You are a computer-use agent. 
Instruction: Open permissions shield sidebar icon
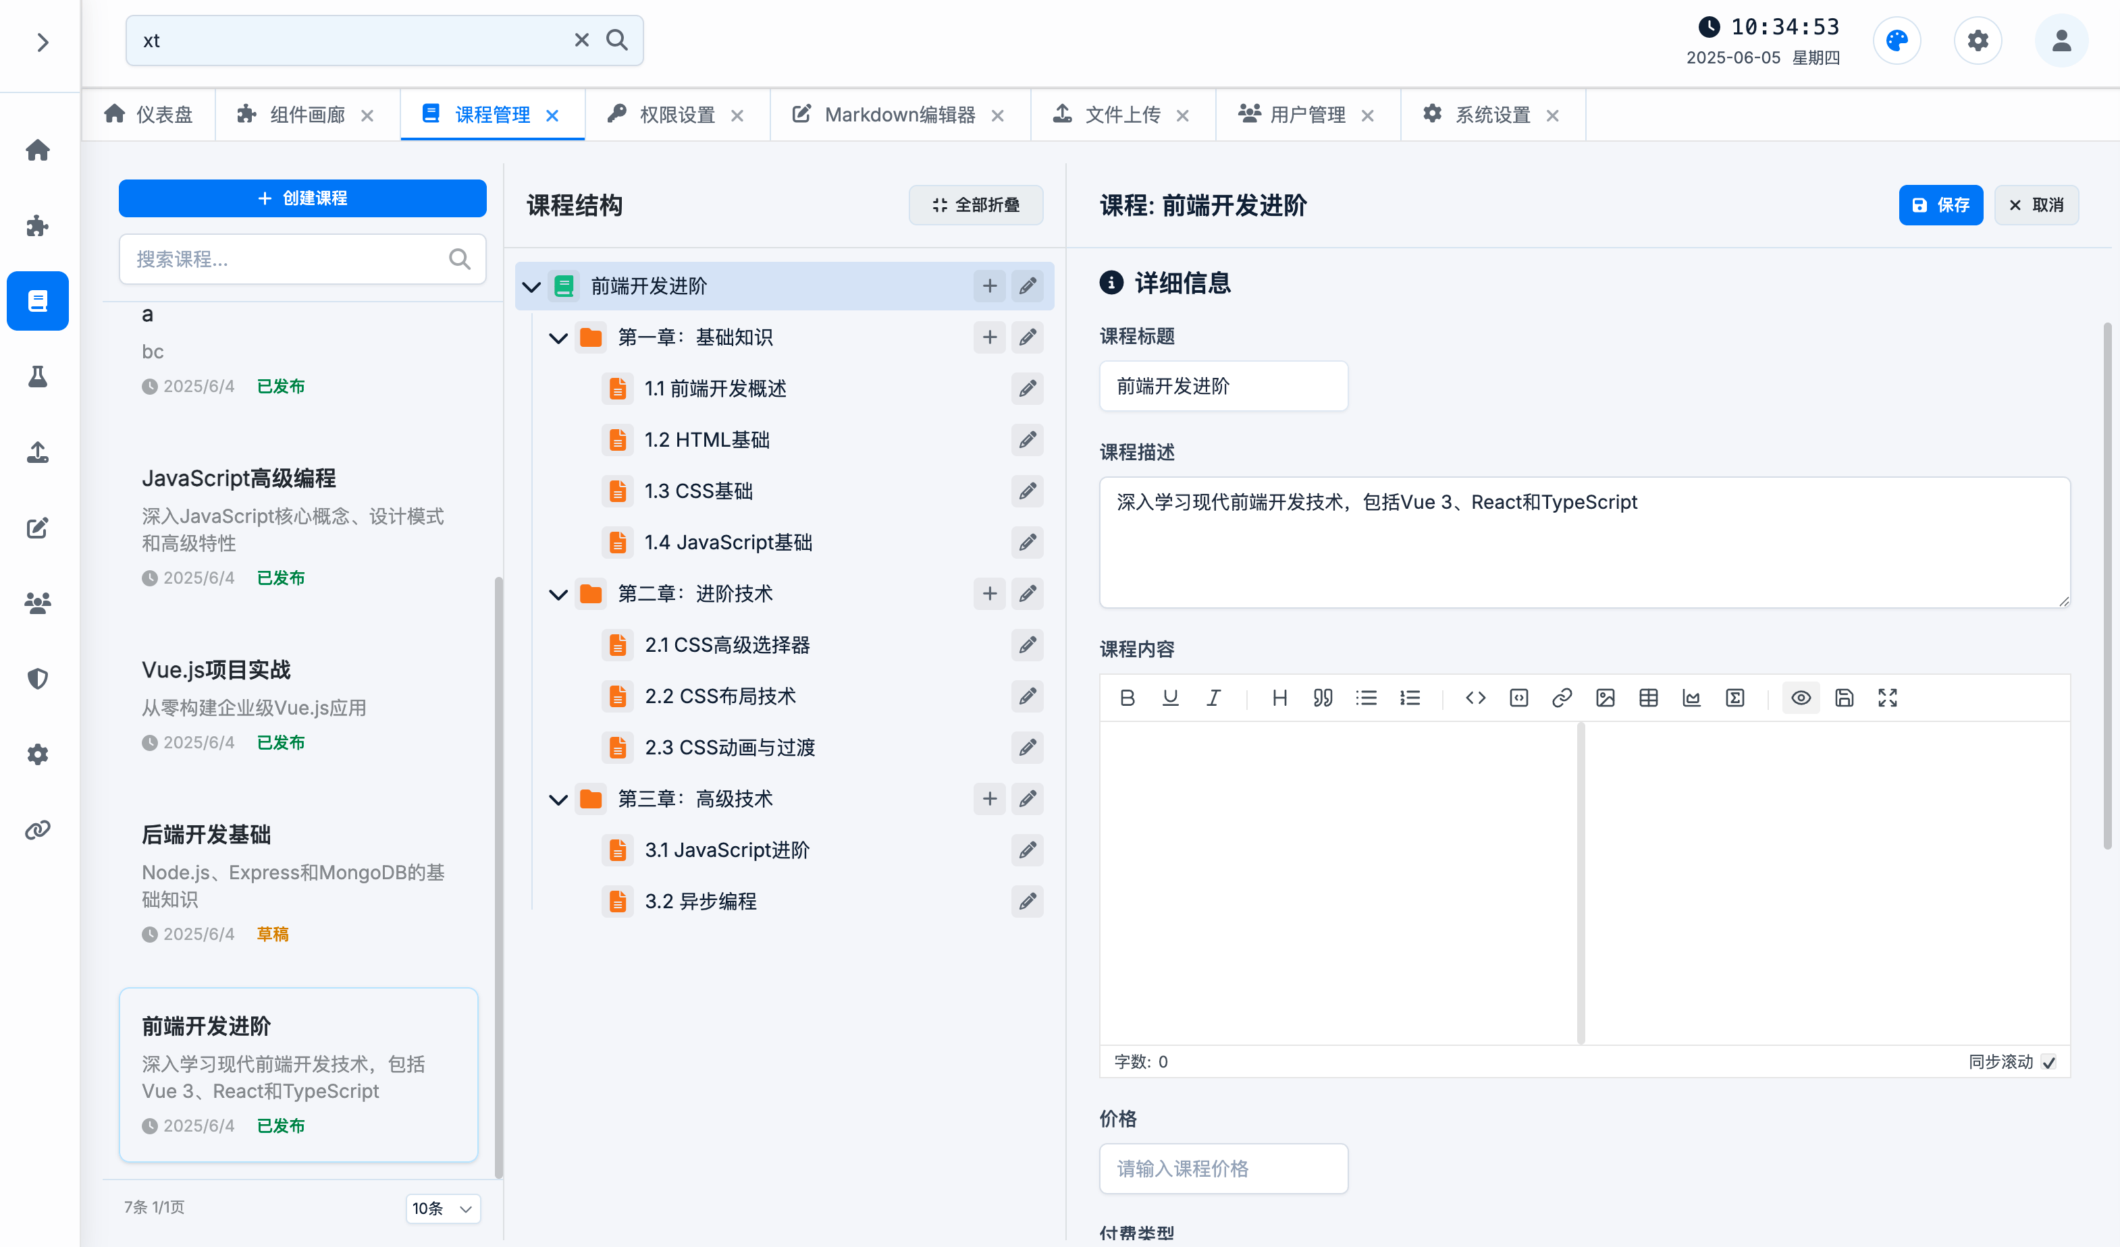[x=38, y=679]
